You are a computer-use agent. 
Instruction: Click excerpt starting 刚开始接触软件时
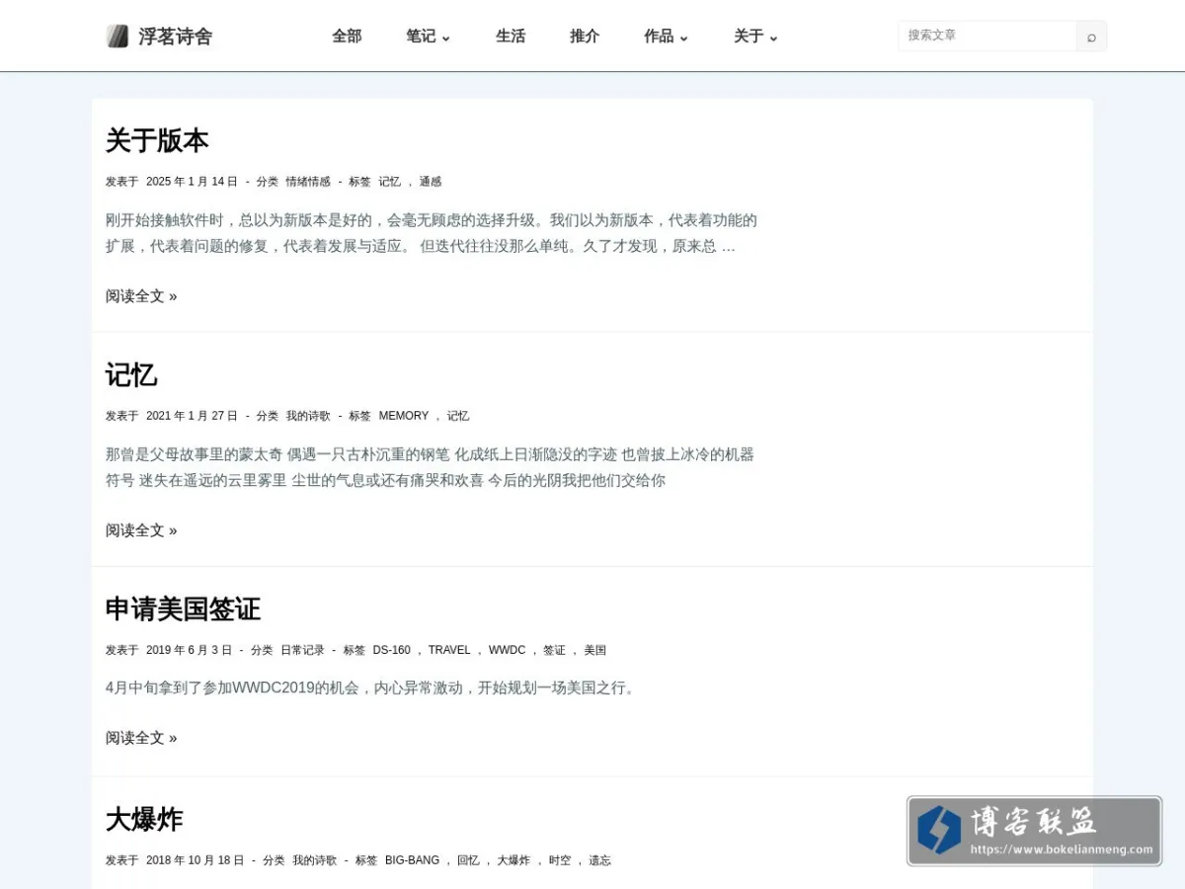pos(432,233)
